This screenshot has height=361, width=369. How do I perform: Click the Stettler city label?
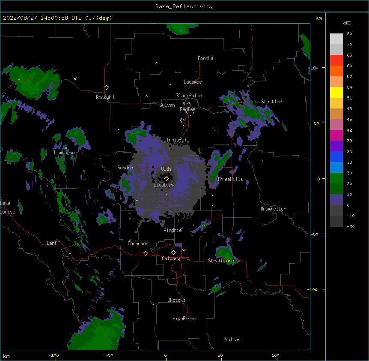[x=271, y=102]
